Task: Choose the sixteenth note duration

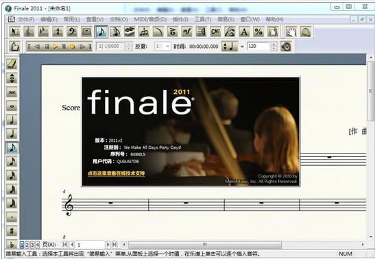Action: [12, 162]
